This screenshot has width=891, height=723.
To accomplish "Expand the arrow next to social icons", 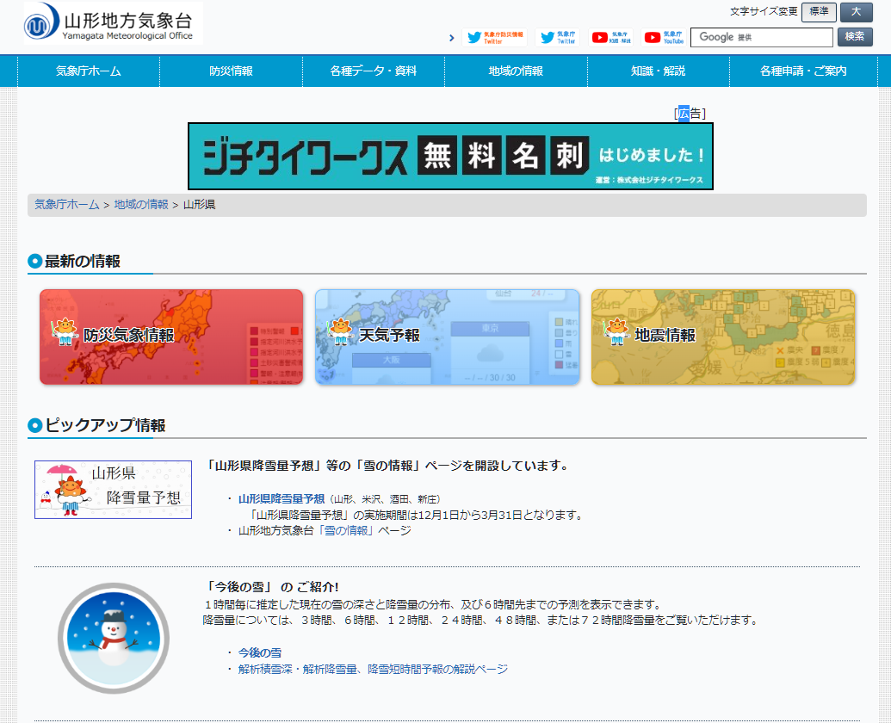I will (x=452, y=38).
